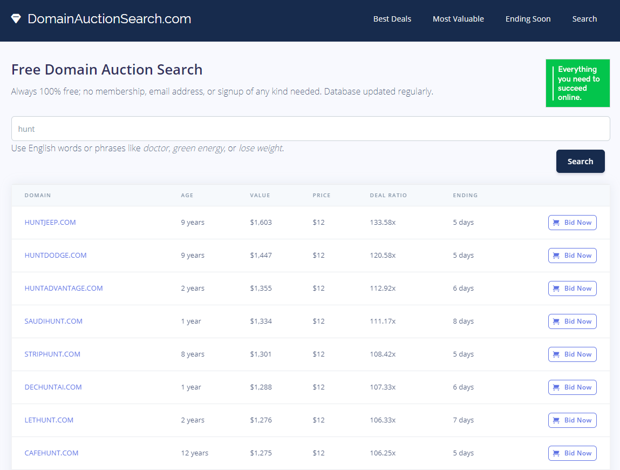Viewport: 620px width, 470px height.
Task: Open the SAUDIHUNT.COM domain link
Action: click(x=53, y=321)
